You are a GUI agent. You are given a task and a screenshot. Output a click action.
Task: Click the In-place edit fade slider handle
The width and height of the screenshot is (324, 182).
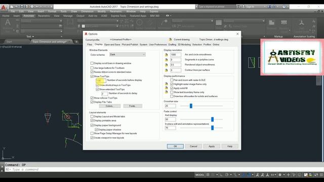[212, 128]
